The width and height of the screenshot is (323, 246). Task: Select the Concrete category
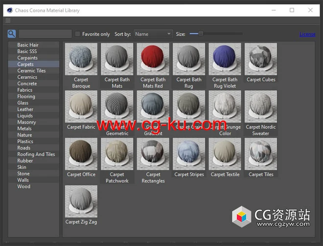point(34,83)
